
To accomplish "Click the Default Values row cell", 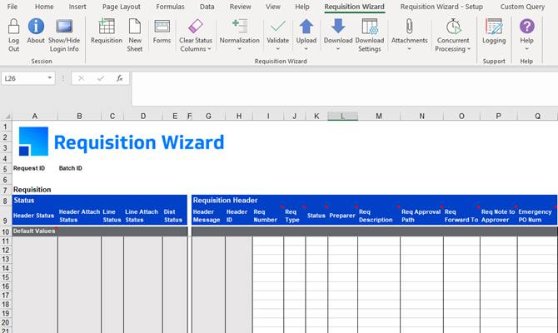I will (x=34, y=231).
